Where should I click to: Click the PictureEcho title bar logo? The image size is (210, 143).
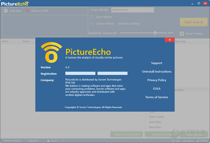click(15, 3)
